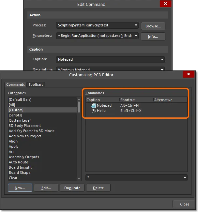Image resolution: width=198 pixels, height=212 pixels.
Task: Click the Hello command hand icon
Action: point(94,111)
